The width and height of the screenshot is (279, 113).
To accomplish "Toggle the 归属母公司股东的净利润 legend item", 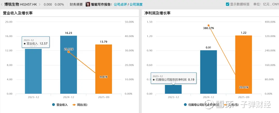I will [x=202, y=105].
